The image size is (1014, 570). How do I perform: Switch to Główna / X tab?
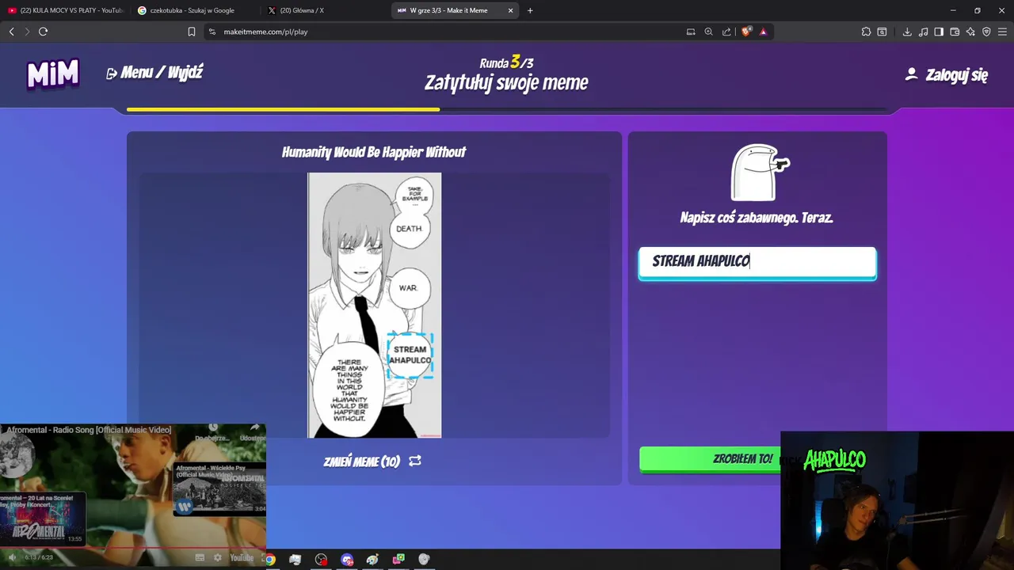[324, 10]
